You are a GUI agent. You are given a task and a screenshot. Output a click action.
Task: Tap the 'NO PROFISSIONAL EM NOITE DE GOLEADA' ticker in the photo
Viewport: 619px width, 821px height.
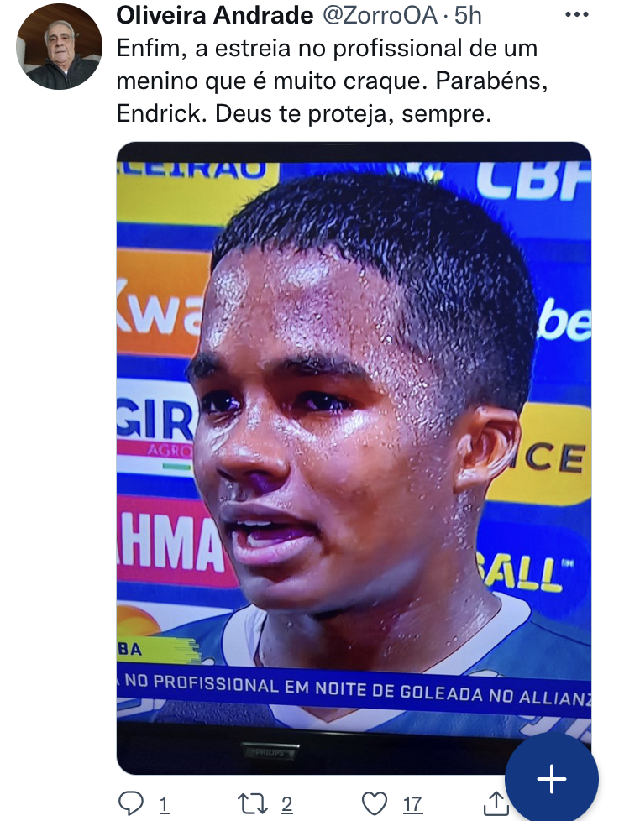pyautogui.click(x=354, y=691)
